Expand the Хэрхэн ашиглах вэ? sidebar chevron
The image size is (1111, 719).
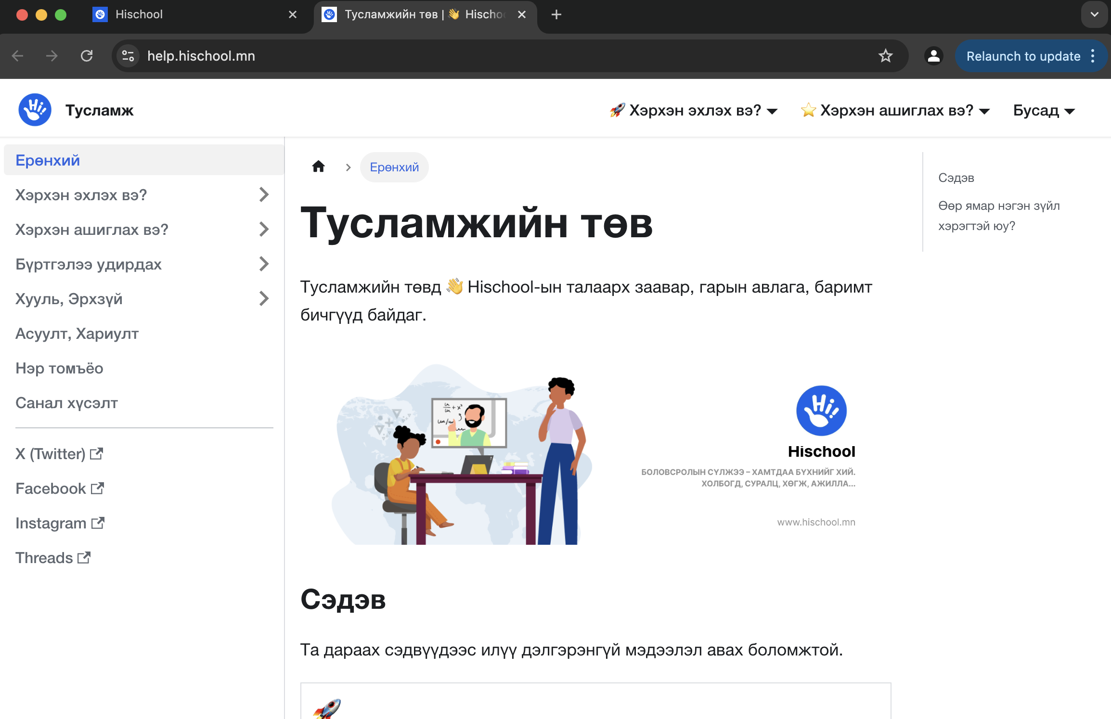pos(263,230)
